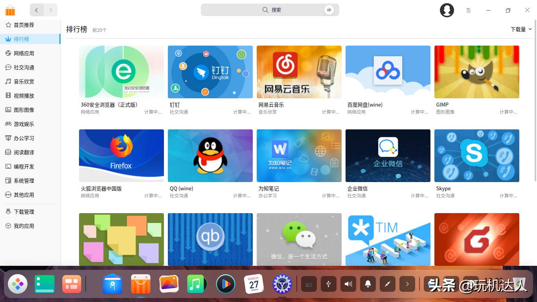The width and height of the screenshot is (537, 302).
Task: Open the onscreen keyboard from the dock
Action: 309,284
